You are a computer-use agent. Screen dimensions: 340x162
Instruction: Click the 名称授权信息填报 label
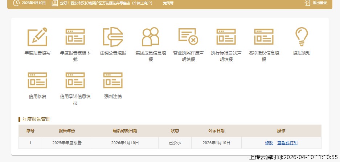tap(264, 56)
